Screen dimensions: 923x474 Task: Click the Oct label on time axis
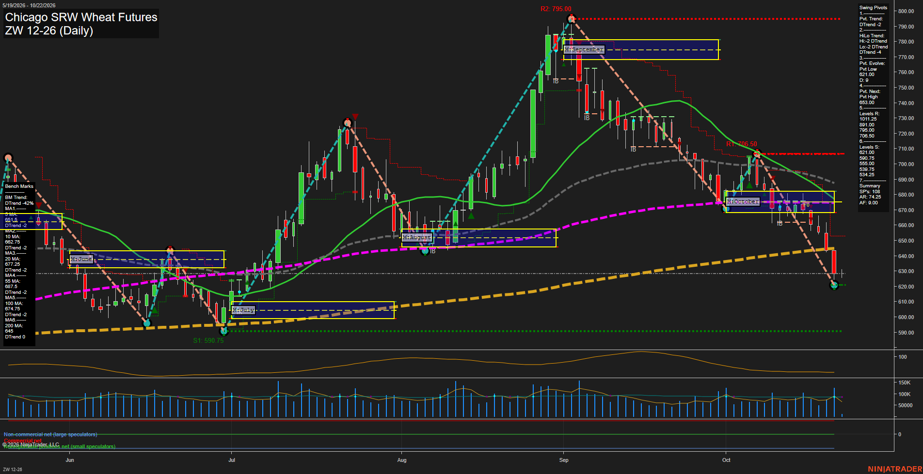[x=726, y=460]
